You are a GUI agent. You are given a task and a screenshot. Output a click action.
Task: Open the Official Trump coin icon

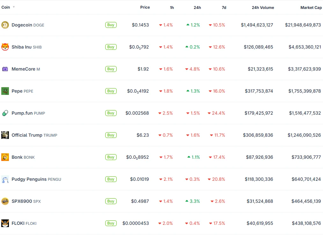click(x=5, y=135)
